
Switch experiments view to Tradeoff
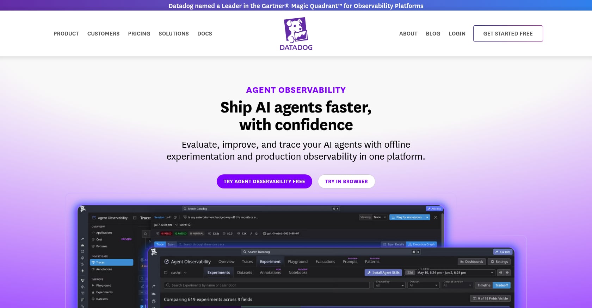click(x=501, y=285)
